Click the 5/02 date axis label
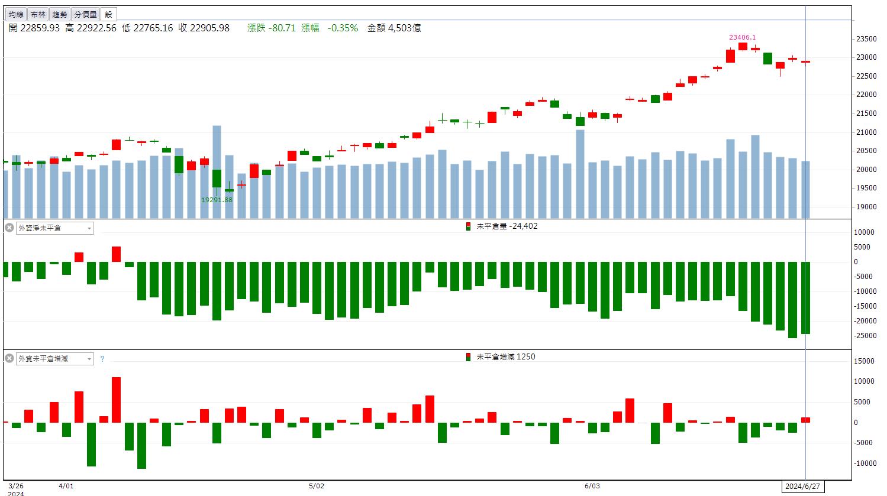The height and width of the screenshot is (496, 887). click(317, 486)
